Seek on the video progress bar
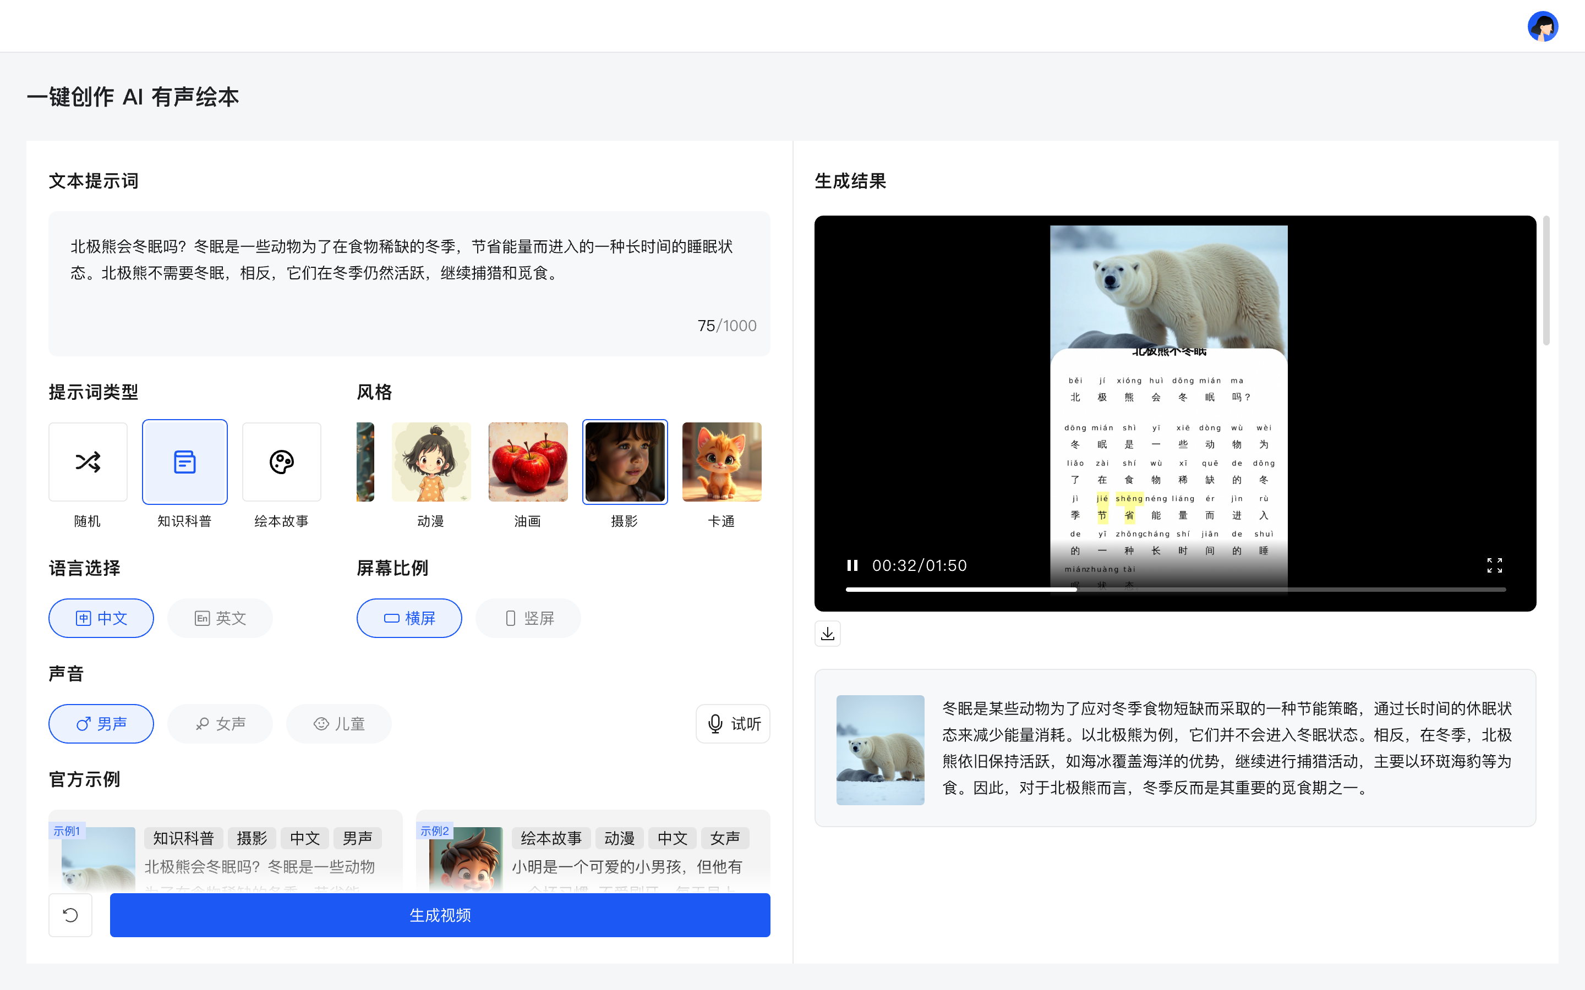The image size is (1585, 990). (x=1176, y=589)
